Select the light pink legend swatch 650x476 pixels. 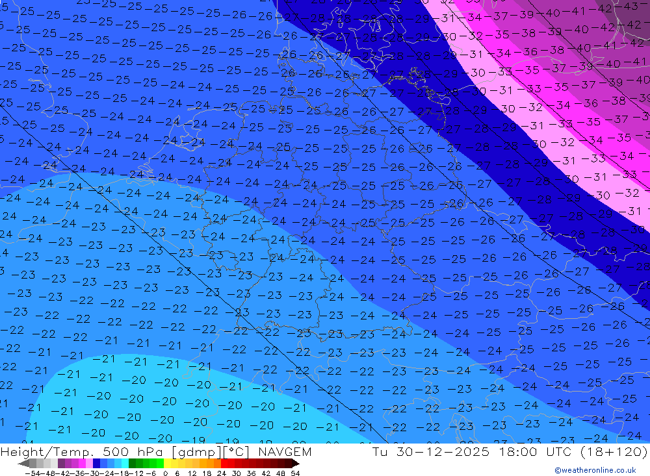pyautogui.click(x=90, y=463)
